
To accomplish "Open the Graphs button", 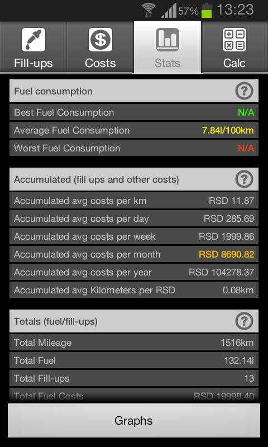I will pyautogui.click(x=134, y=421).
